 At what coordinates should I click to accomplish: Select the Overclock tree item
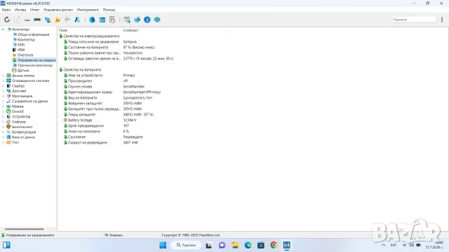(25, 55)
